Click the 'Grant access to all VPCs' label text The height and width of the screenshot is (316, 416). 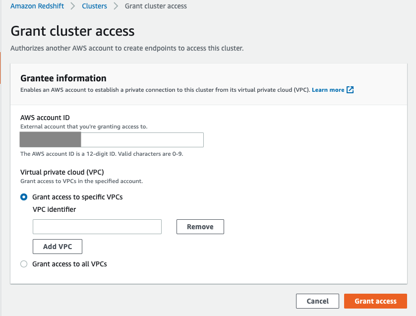point(69,264)
